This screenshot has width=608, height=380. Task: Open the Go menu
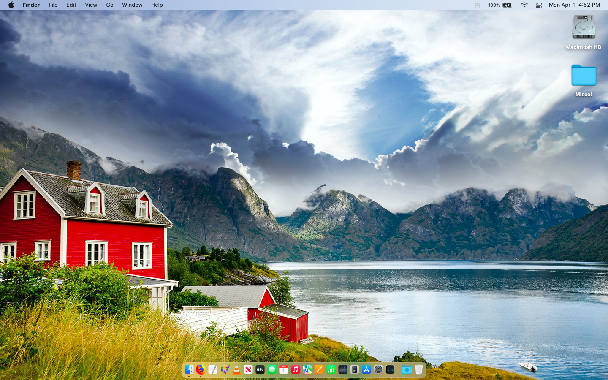coord(109,5)
